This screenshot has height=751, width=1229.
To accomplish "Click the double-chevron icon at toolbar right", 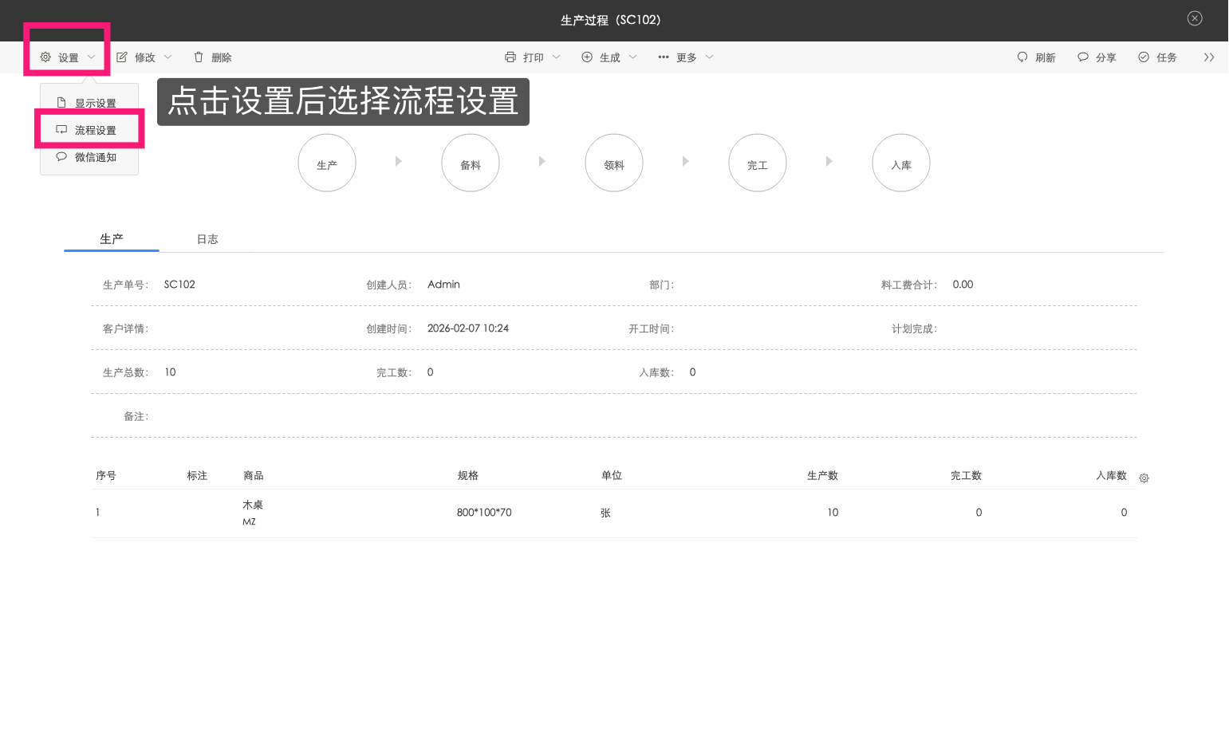I will [x=1209, y=57].
